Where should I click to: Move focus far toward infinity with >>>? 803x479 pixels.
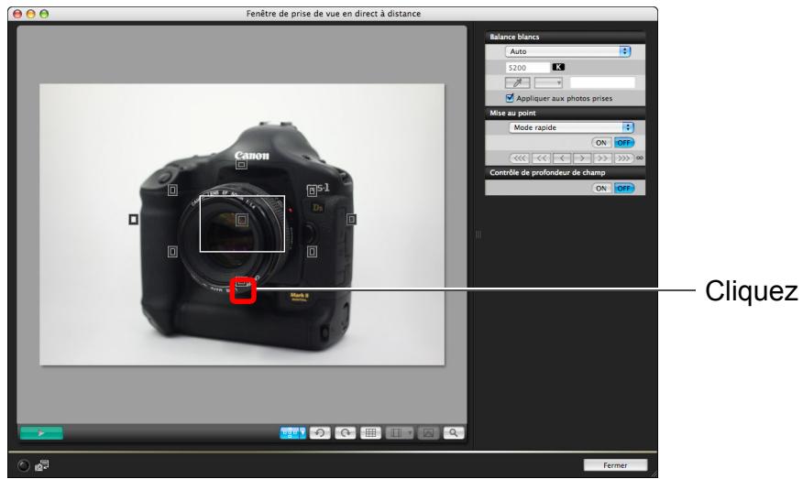[x=623, y=158]
